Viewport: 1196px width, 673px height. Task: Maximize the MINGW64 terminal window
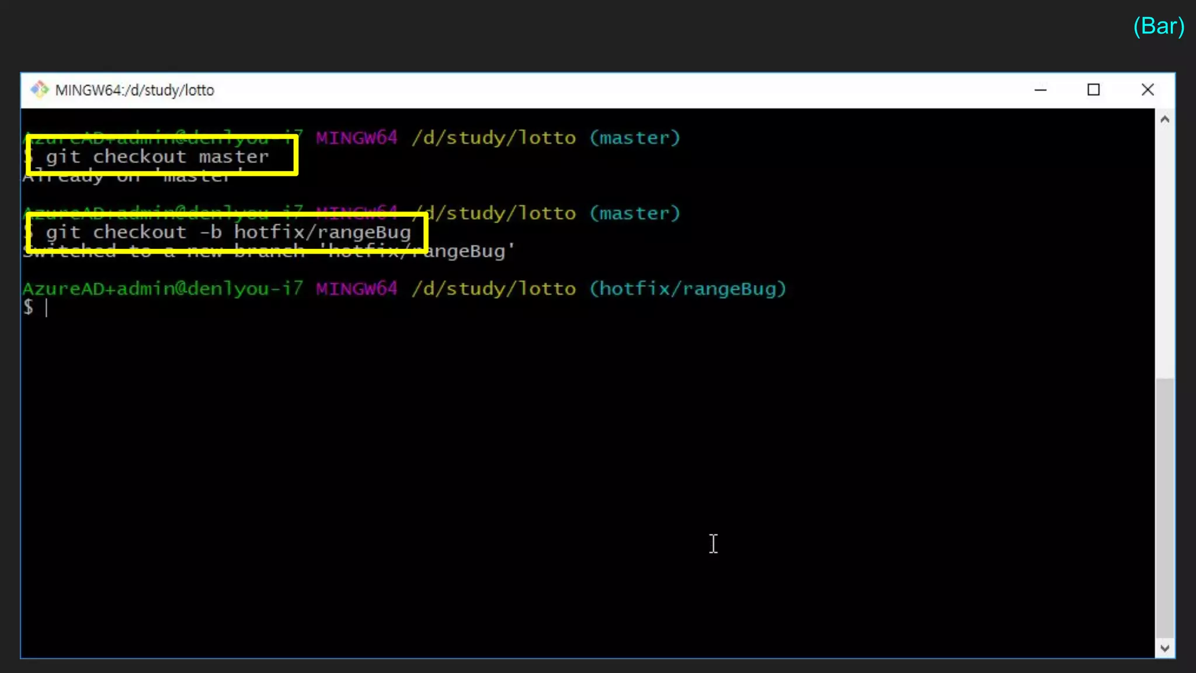point(1093,90)
